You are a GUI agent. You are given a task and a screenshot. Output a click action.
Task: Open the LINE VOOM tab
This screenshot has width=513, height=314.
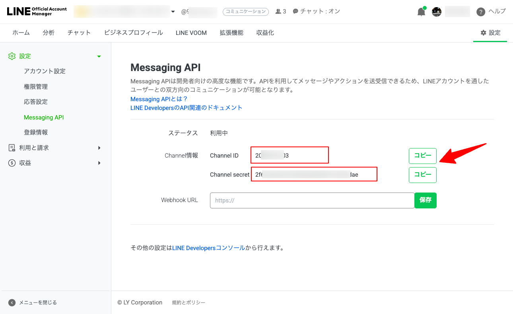tap(191, 33)
